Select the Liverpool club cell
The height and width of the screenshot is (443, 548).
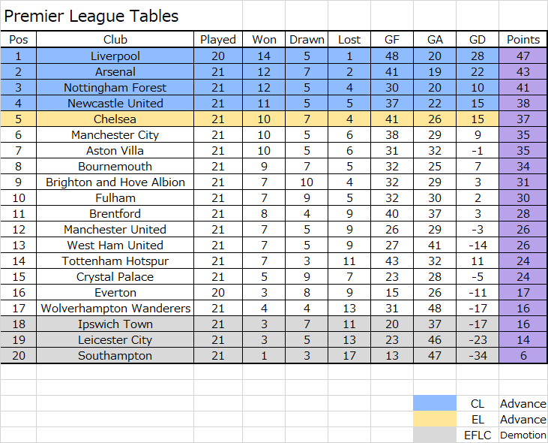pos(115,56)
